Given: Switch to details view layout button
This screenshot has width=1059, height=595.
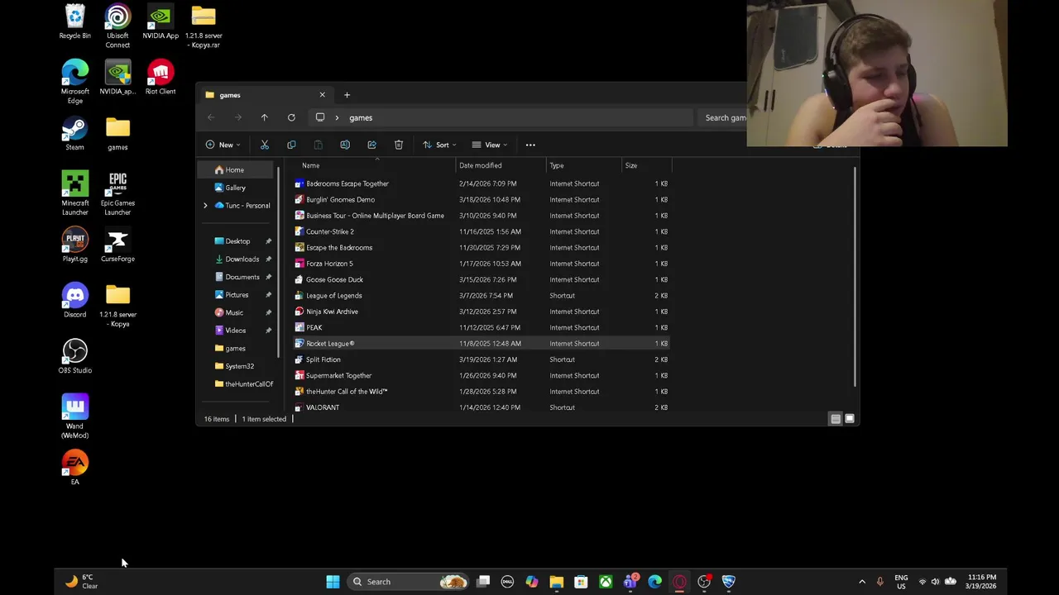Looking at the screenshot, I should pyautogui.click(x=836, y=419).
